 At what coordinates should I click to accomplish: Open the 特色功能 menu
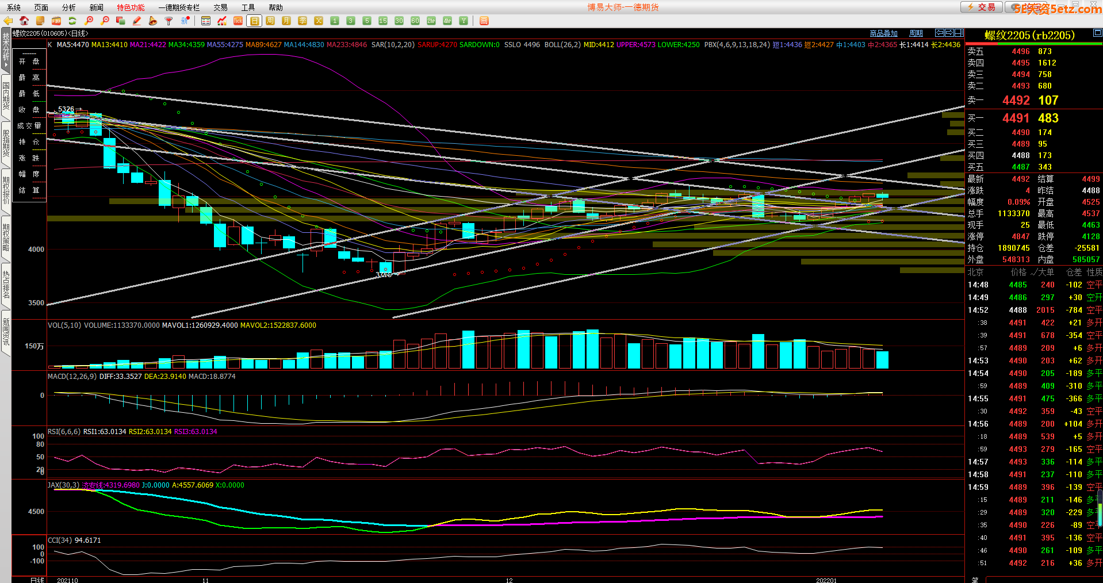tap(131, 7)
